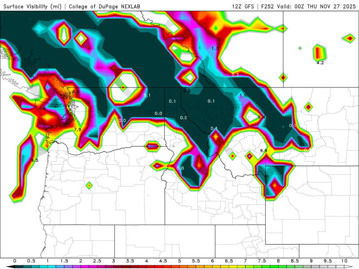This screenshot has width=359, height=269.
Task: Click the colorbar label '5.5'
Action: click(196, 261)
